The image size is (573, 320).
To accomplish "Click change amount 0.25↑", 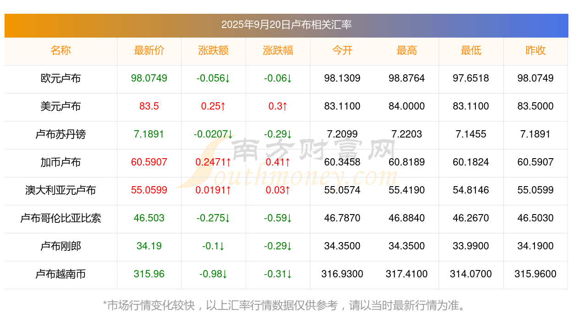I will (214, 106).
